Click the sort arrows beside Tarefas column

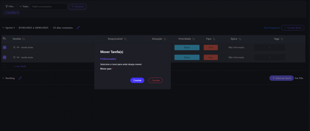(x=24, y=39)
